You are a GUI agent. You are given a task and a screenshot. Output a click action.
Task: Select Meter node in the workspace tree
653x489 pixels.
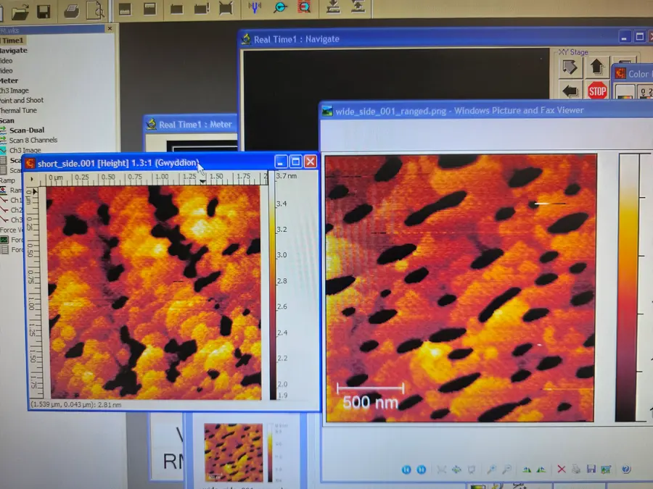tap(9, 80)
